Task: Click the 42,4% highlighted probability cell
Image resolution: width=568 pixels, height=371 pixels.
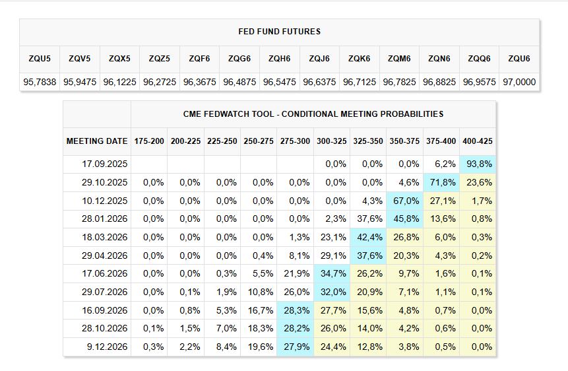Action: coord(368,237)
